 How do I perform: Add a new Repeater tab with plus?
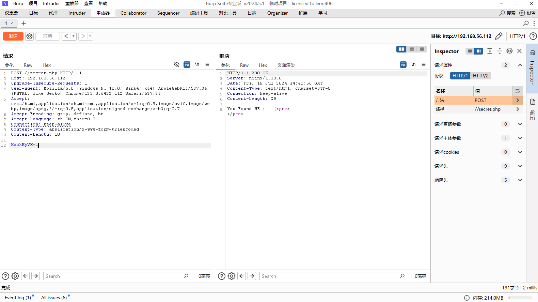pos(23,23)
